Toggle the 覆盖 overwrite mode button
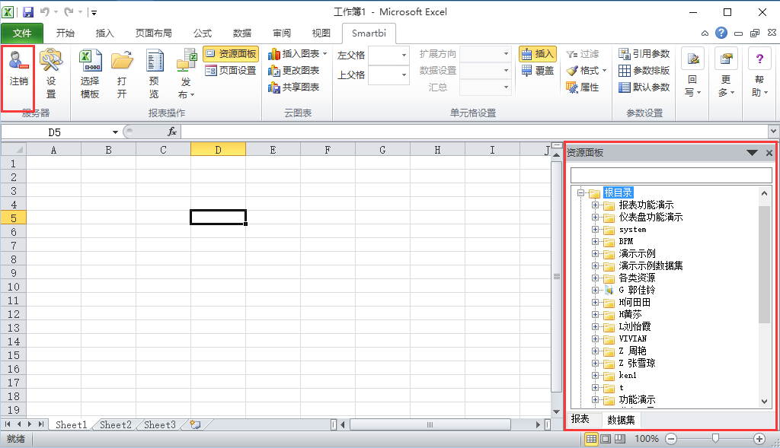Image resolution: width=780 pixels, height=448 pixels. click(x=537, y=71)
